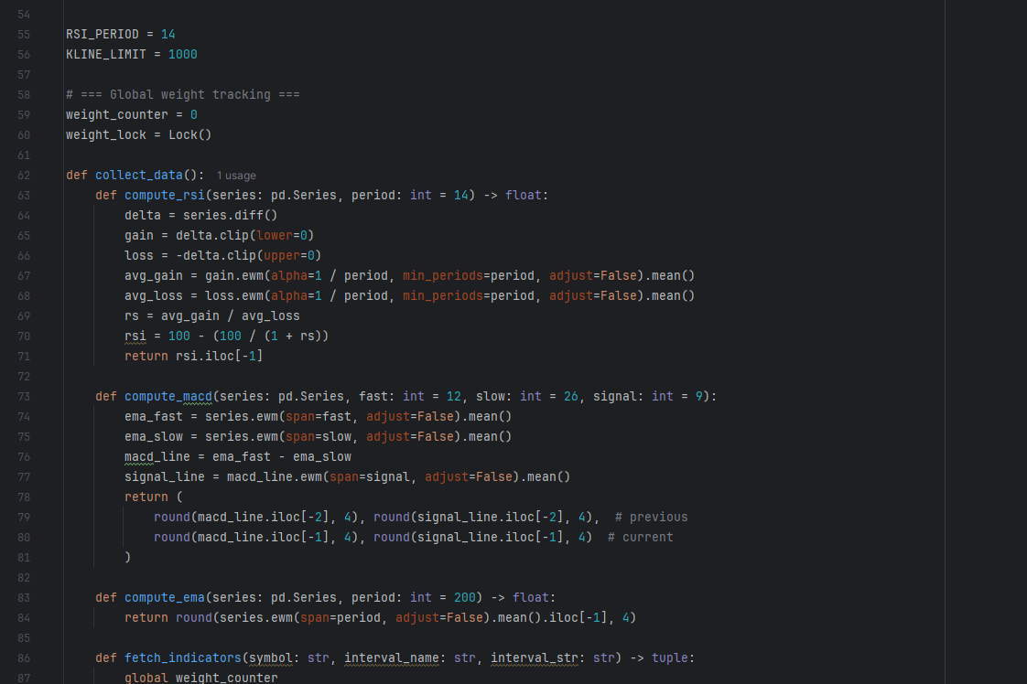1027x684 pixels.
Task: Click the RSI_PERIOD constant name
Action: point(102,34)
